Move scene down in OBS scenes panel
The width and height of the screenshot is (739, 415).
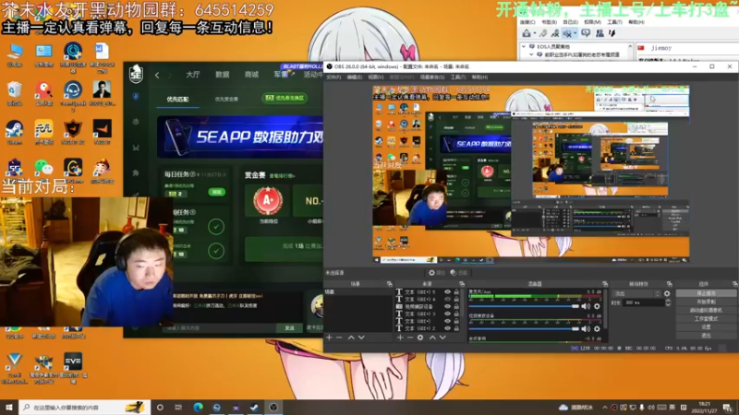(x=361, y=338)
